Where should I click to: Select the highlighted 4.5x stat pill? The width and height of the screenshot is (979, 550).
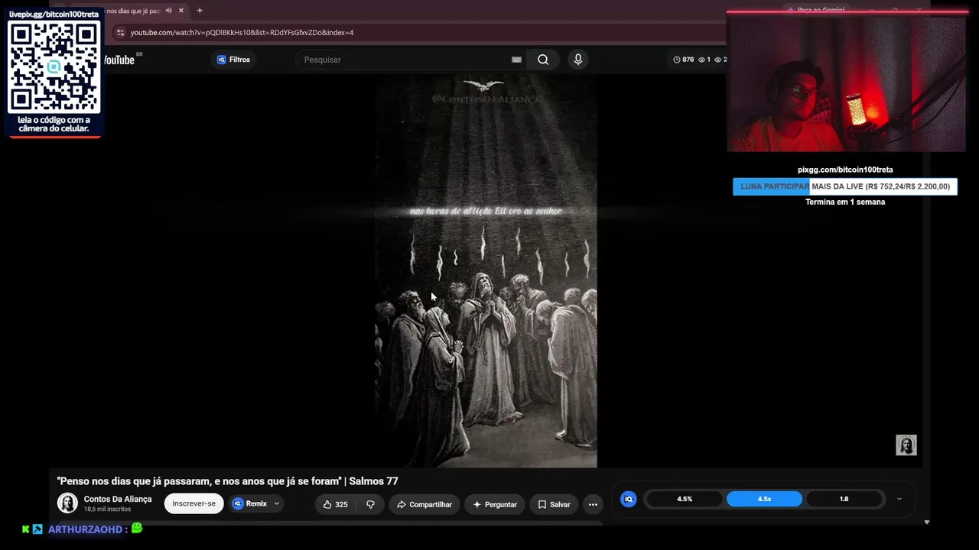764,499
